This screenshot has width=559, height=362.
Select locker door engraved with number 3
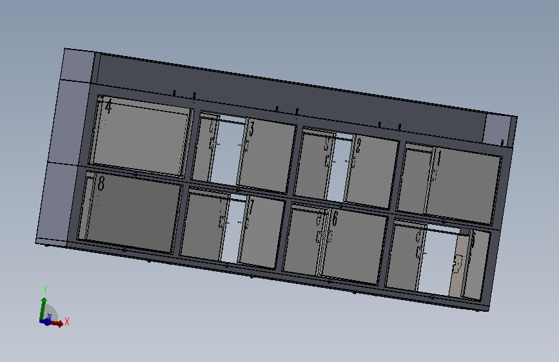(x=267, y=156)
